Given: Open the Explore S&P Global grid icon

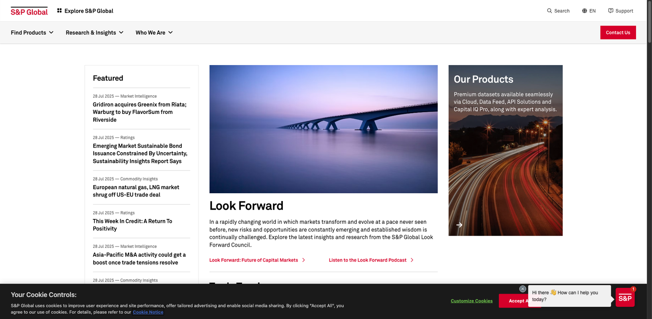Looking at the screenshot, I should 59,11.
